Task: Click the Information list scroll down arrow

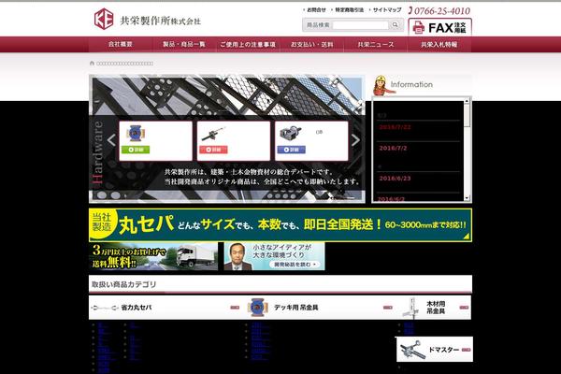Action: click(x=467, y=198)
